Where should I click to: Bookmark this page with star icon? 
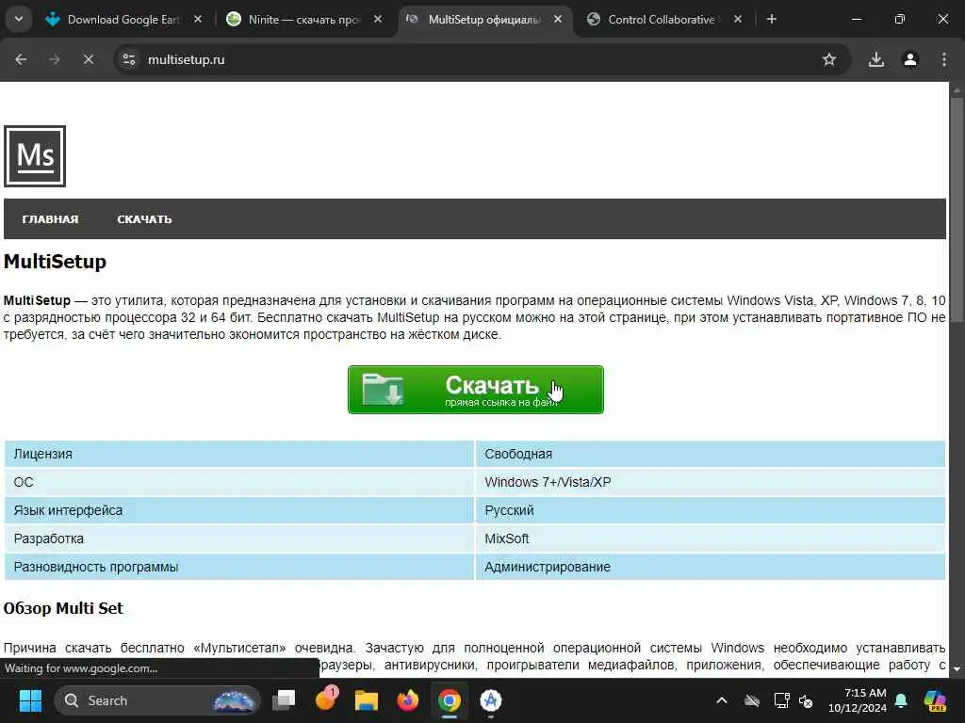[x=829, y=59]
